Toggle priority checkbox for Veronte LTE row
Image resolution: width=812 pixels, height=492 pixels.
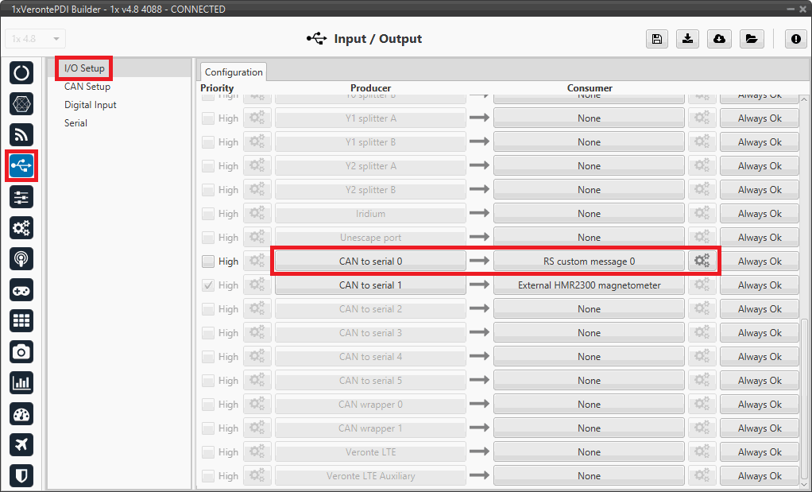[208, 452]
